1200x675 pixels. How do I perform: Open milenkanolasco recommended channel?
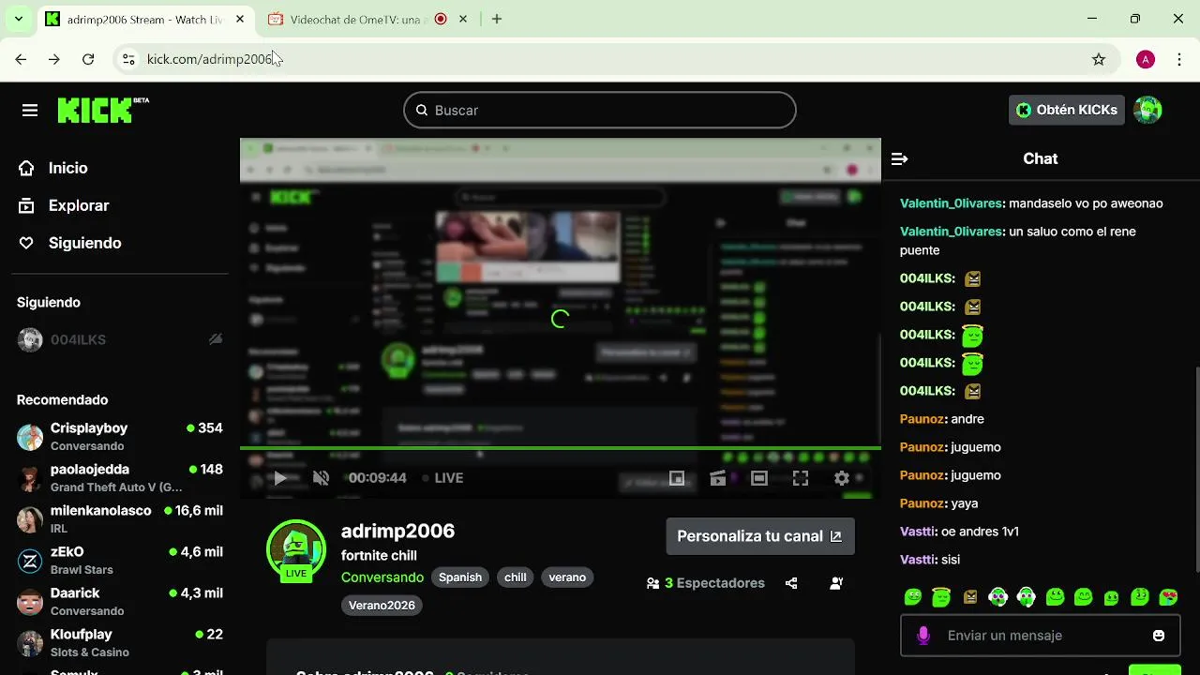(x=120, y=518)
